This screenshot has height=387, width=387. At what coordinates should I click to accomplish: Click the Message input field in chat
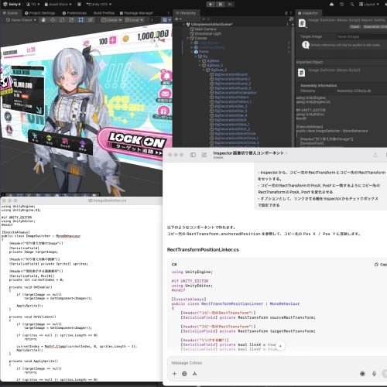point(276,363)
